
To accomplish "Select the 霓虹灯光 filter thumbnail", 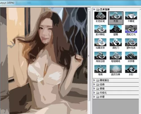I will (131, 29).
